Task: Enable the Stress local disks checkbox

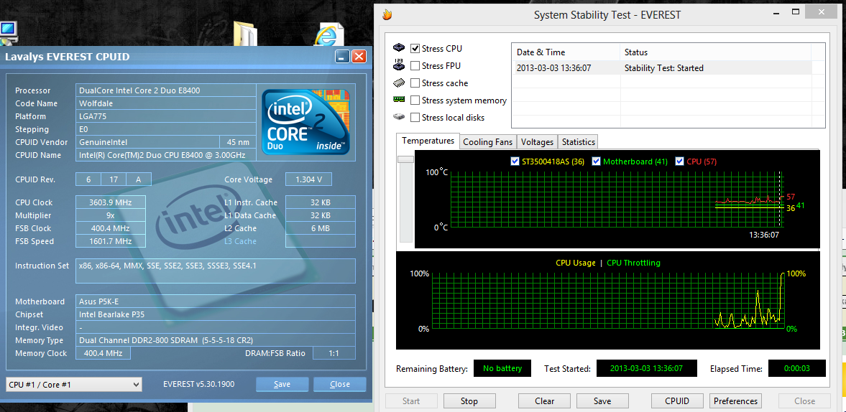Action: [415, 118]
